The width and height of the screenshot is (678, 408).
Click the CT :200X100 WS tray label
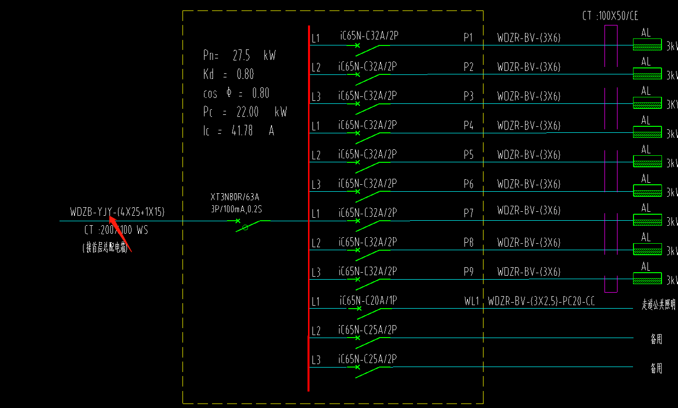116,230
